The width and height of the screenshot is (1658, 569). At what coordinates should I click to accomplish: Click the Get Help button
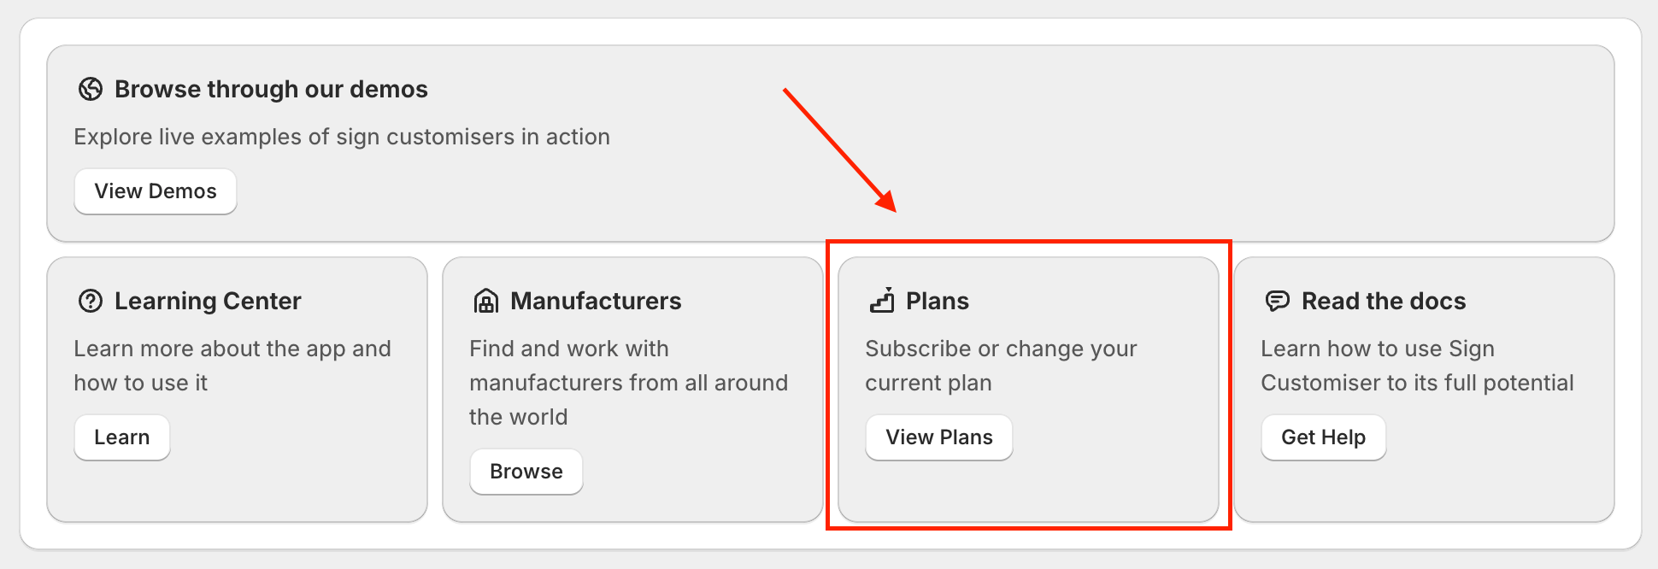pyautogui.click(x=1323, y=437)
